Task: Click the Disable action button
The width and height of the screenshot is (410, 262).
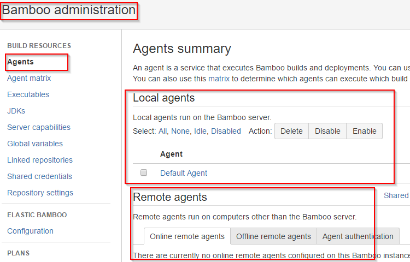Action: click(327, 131)
